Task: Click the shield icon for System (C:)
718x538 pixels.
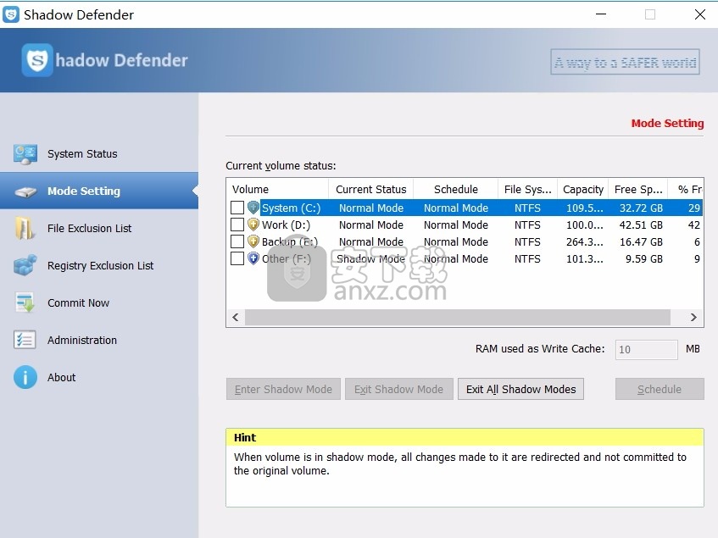Action: coord(253,208)
